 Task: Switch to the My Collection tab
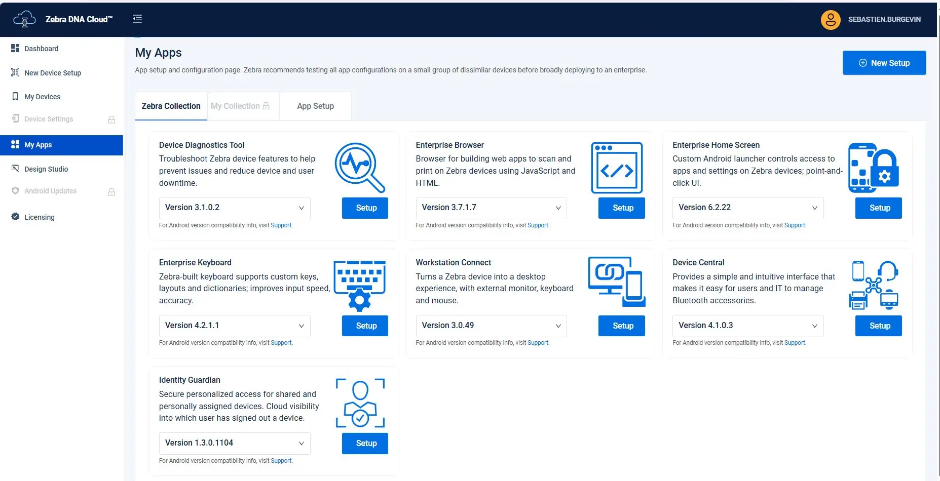click(243, 106)
